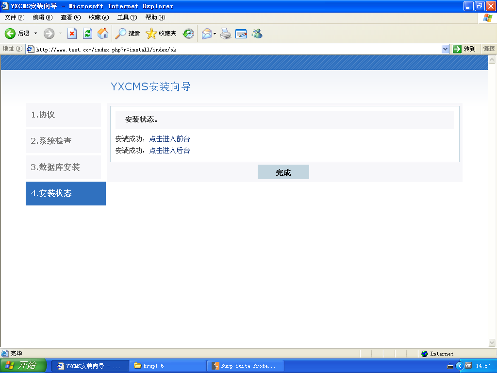The height and width of the screenshot is (373, 497).
Task: Click the scrollbar down arrow
Action: coord(492,342)
